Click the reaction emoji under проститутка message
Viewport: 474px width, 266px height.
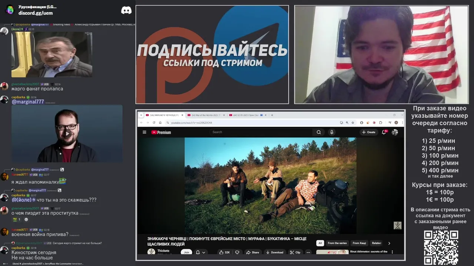click(17, 219)
